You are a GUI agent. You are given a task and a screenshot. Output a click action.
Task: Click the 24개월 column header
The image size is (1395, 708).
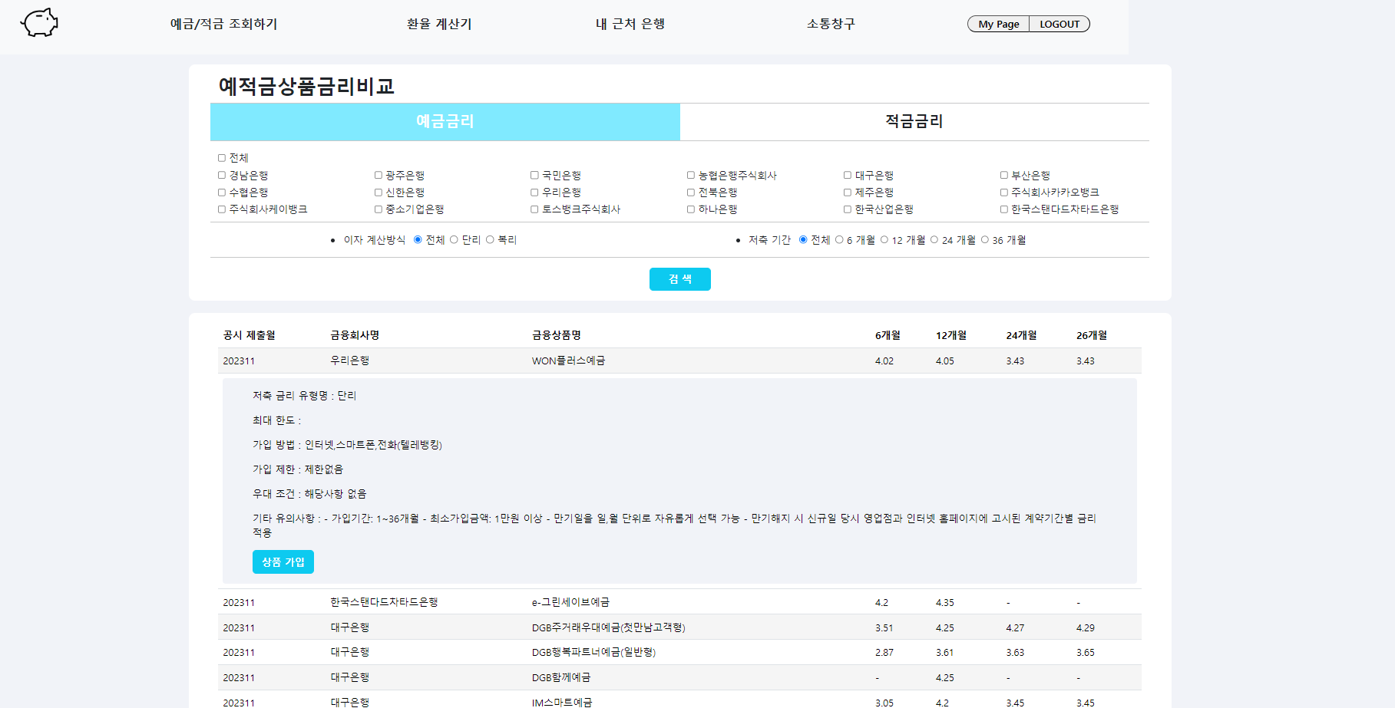click(x=1022, y=335)
